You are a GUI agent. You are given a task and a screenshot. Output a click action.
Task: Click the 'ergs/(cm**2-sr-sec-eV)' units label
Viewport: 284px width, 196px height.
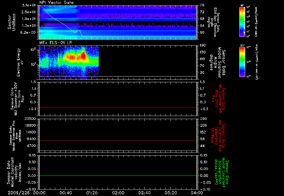(x=257, y=62)
